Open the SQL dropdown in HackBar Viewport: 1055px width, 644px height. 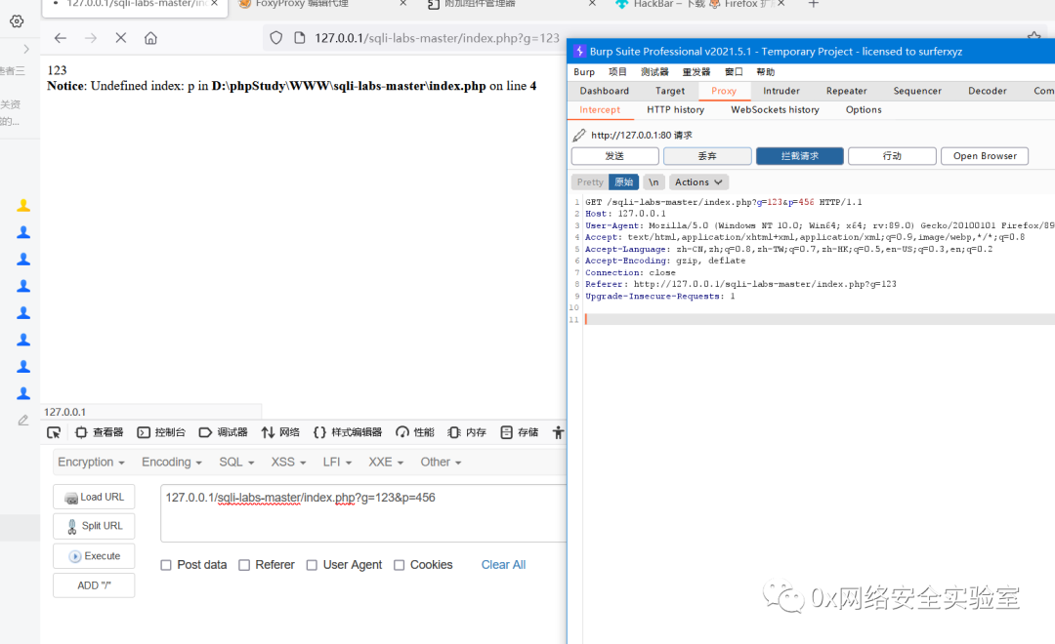[236, 463]
